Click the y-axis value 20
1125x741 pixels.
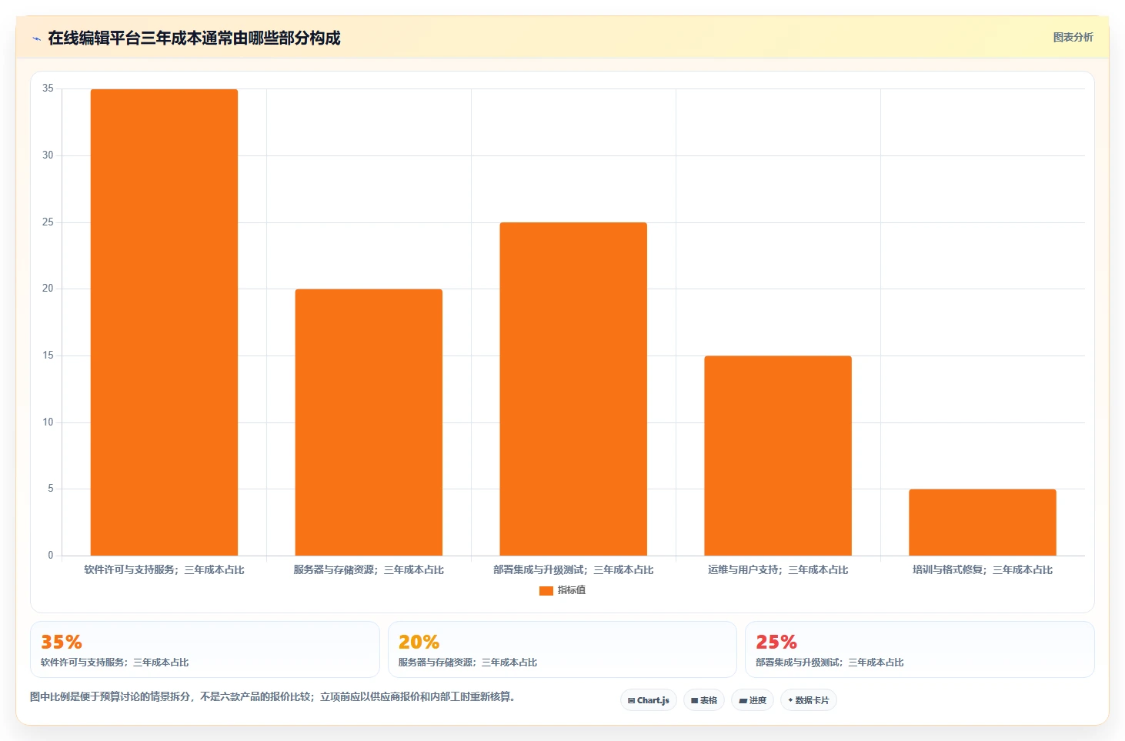pos(48,289)
